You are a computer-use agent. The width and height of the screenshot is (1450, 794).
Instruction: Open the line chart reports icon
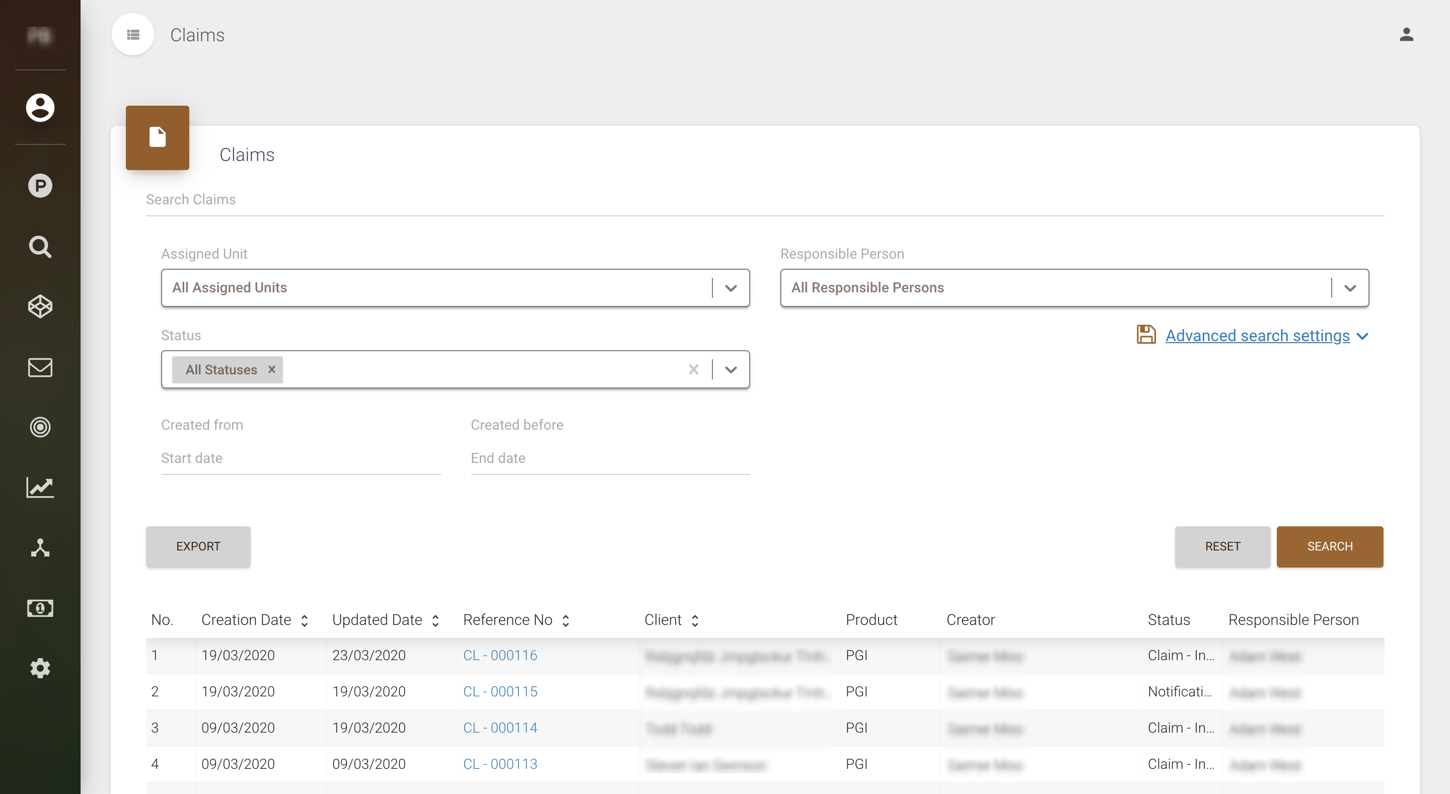(x=40, y=487)
